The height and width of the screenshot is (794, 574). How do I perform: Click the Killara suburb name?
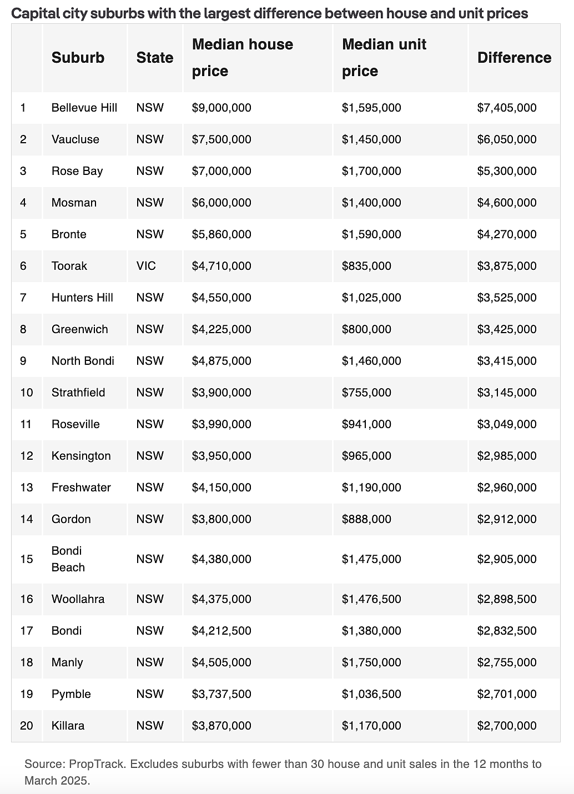(x=68, y=726)
